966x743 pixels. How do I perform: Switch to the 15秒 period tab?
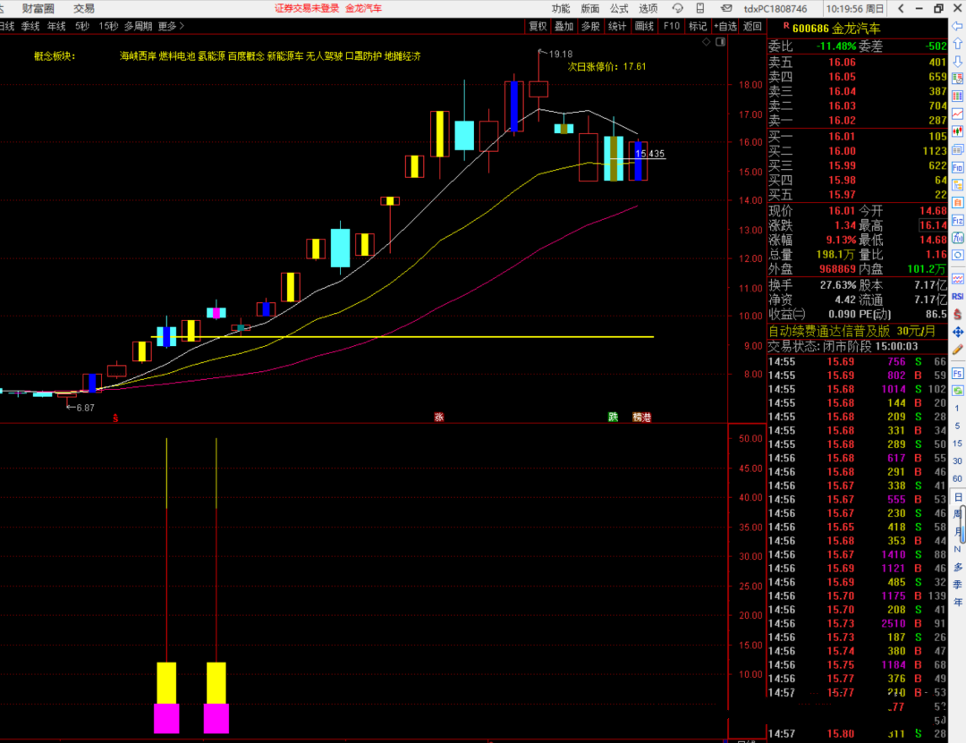point(108,27)
